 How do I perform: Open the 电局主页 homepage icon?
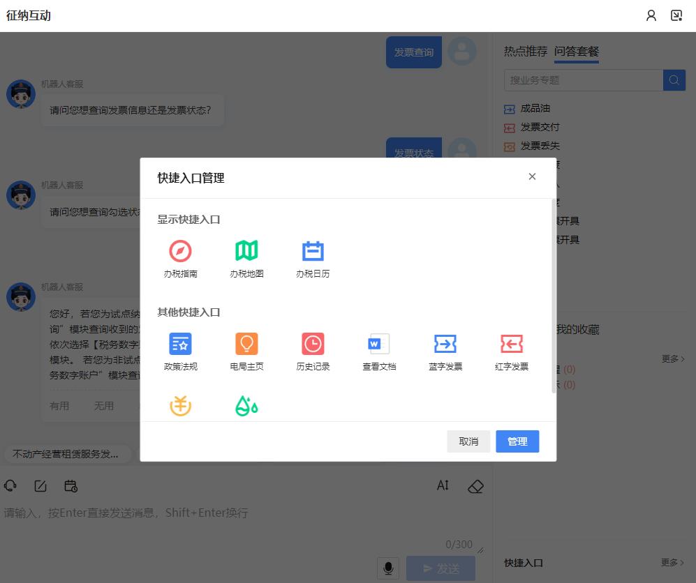pyautogui.click(x=246, y=344)
